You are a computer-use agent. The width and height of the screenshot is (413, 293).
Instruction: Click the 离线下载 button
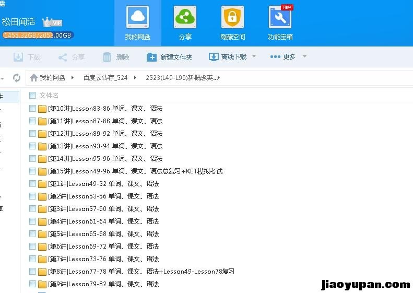tap(228, 56)
